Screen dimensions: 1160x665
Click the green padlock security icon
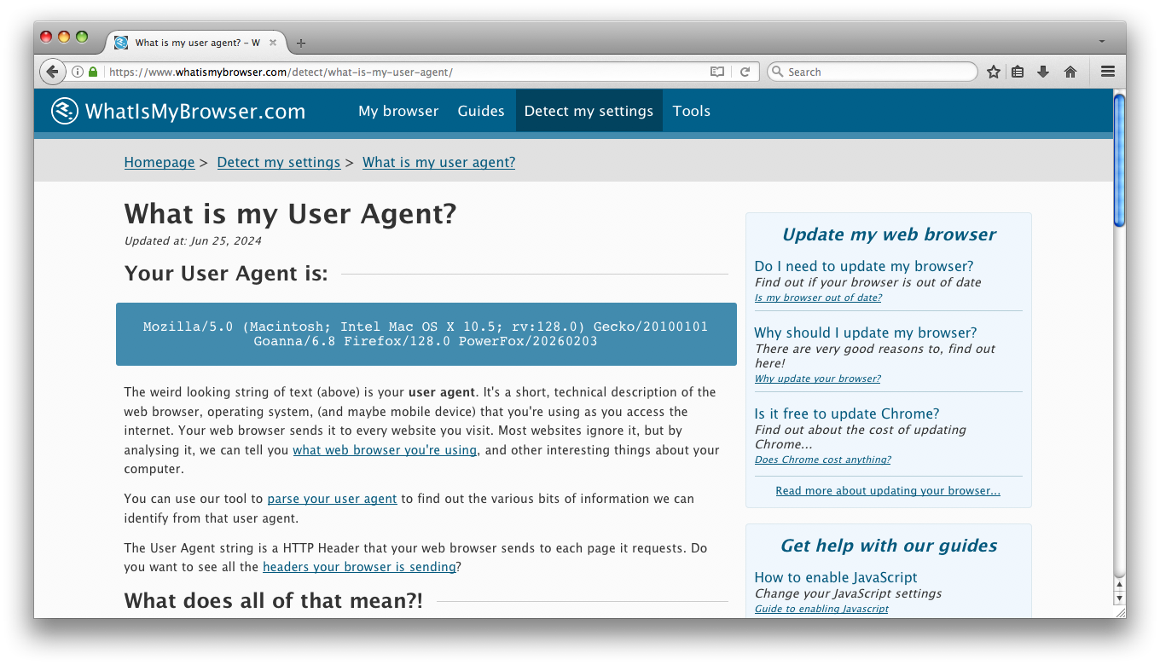(x=93, y=72)
